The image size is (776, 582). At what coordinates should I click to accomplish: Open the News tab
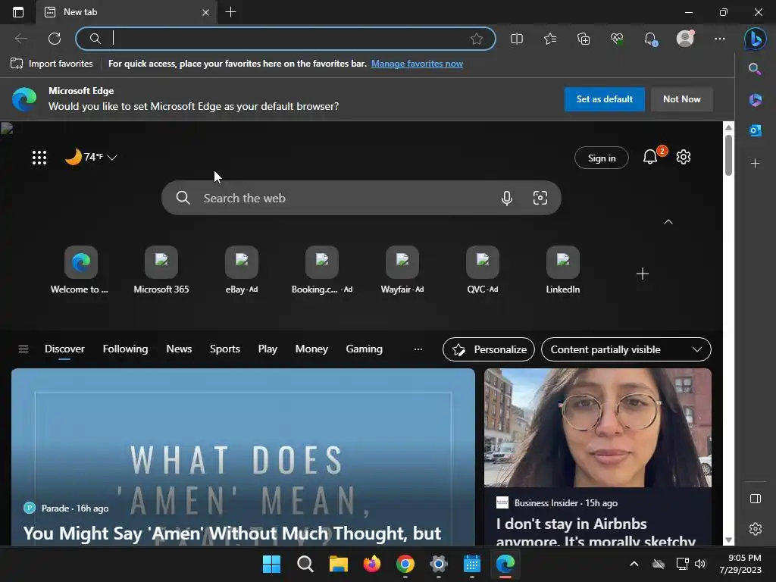[179, 349]
